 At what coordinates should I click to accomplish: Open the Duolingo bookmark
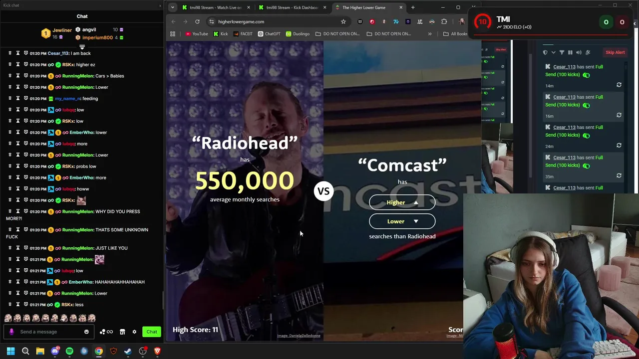coord(298,34)
